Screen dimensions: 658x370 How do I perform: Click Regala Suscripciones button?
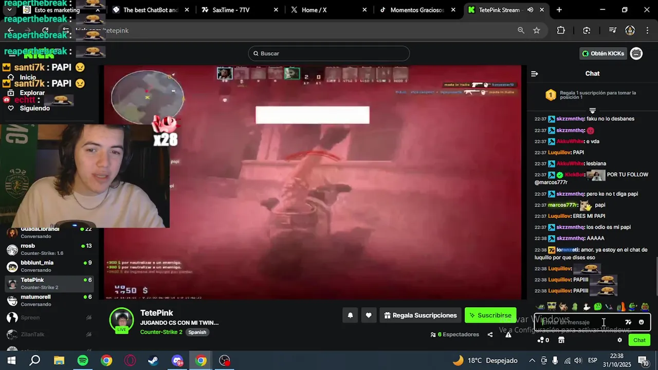(421, 316)
